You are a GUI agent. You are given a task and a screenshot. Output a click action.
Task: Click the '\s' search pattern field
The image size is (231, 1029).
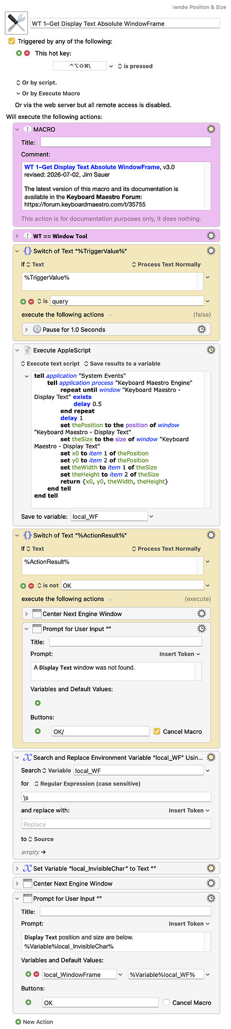point(116,797)
